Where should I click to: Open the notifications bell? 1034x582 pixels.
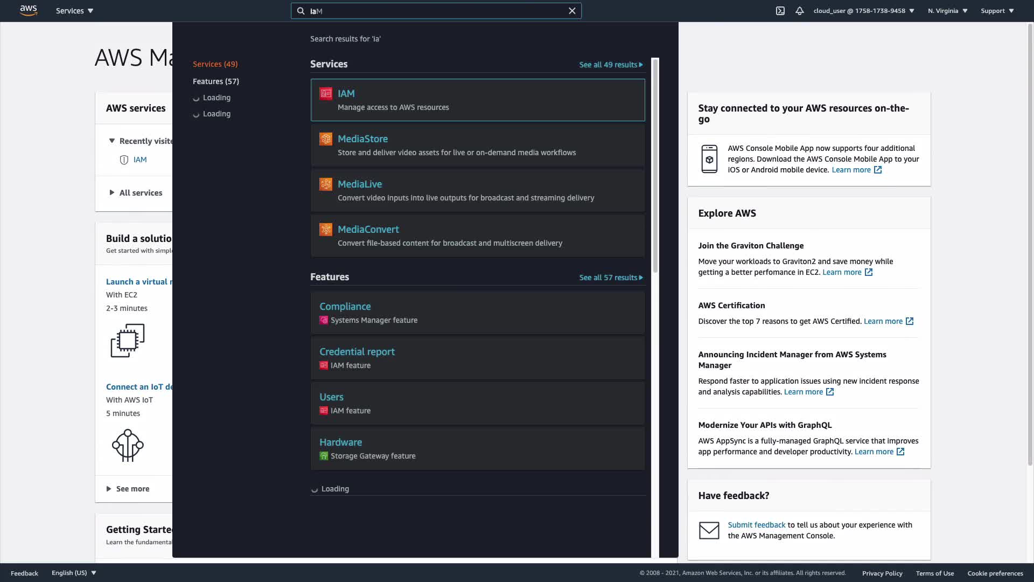pos(800,11)
